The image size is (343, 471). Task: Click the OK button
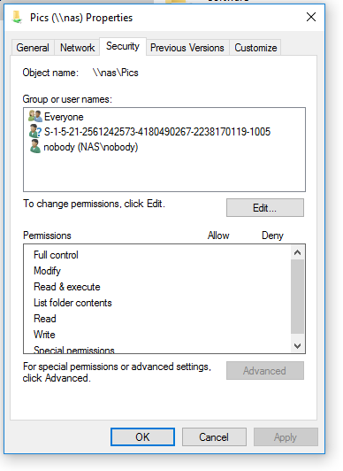142,437
